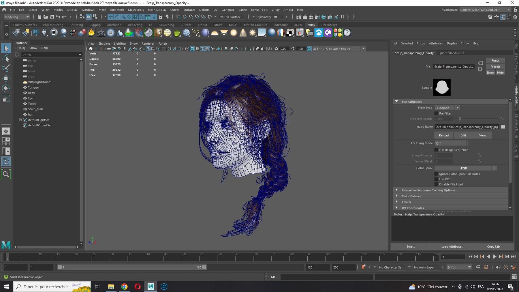This screenshot has height=292, width=519.
Task: Open the ACES 1.0 SDR-video view transform dropdown
Action: click(x=339, y=49)
